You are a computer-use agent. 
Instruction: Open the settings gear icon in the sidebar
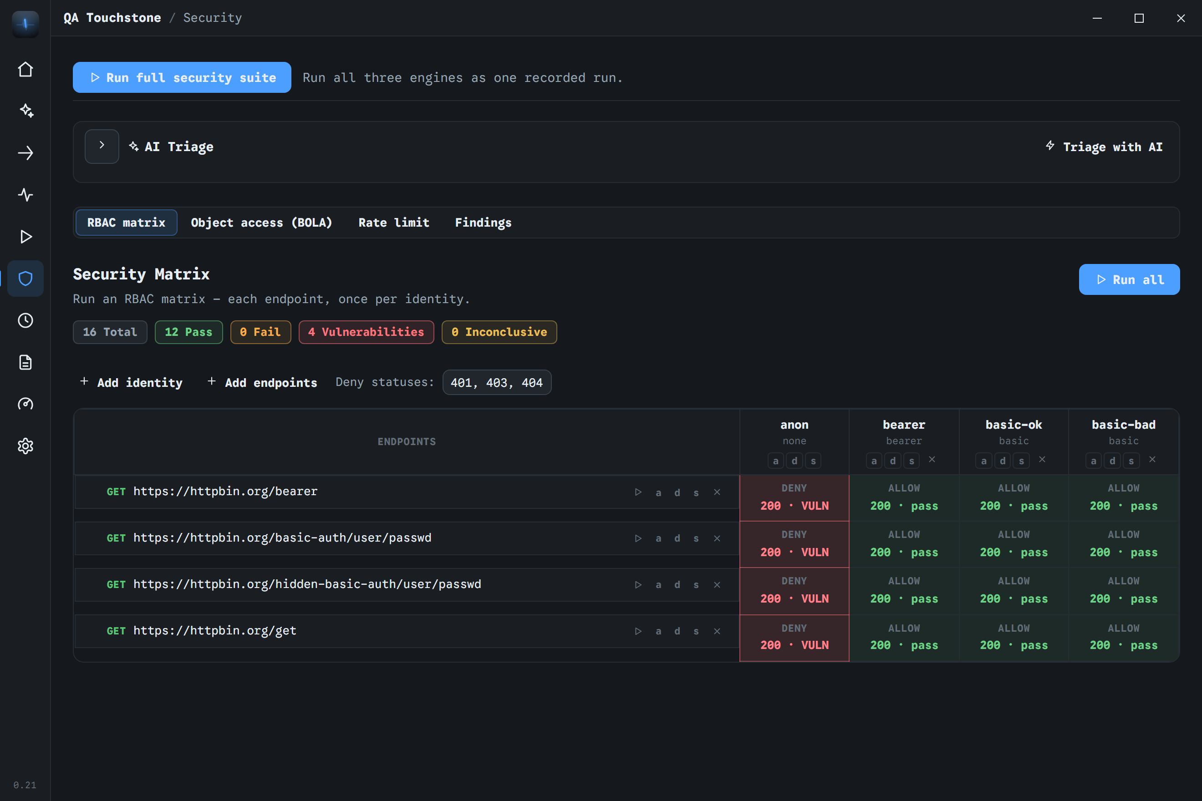pyautogui.click(x=25, y=446)
